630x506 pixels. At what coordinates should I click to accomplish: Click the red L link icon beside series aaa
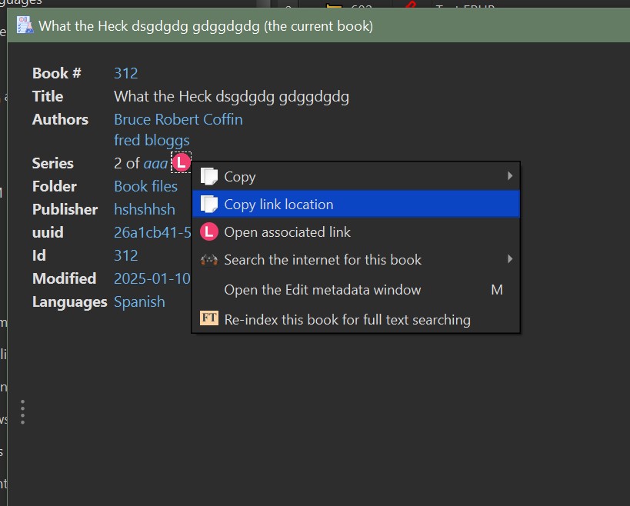[x=182, y=163]
